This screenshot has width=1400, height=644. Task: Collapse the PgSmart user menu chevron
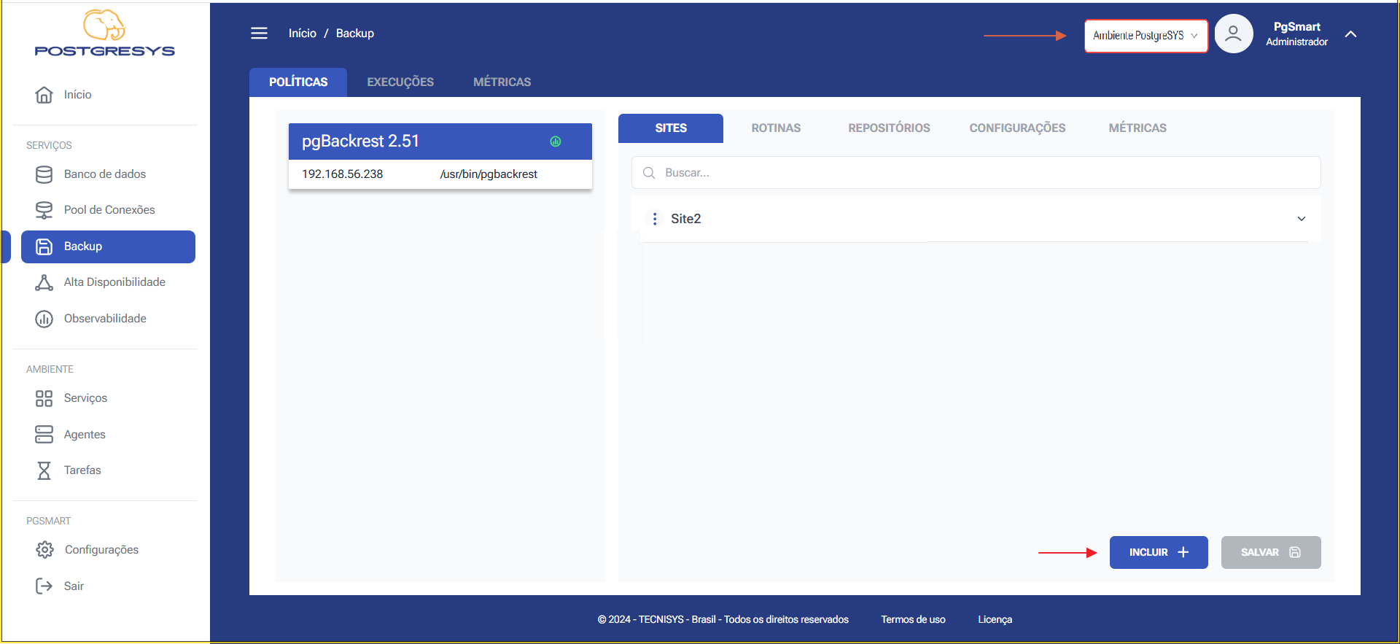point(1350,34)
